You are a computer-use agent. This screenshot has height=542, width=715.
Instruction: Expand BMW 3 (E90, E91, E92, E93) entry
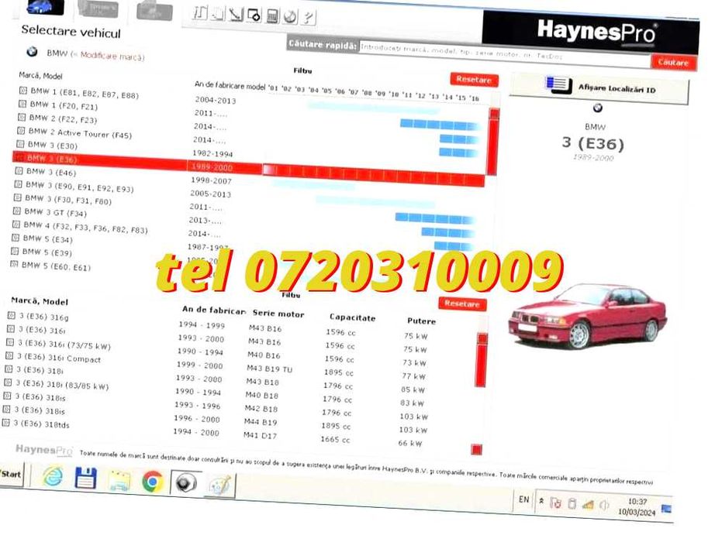pos(18,184)
